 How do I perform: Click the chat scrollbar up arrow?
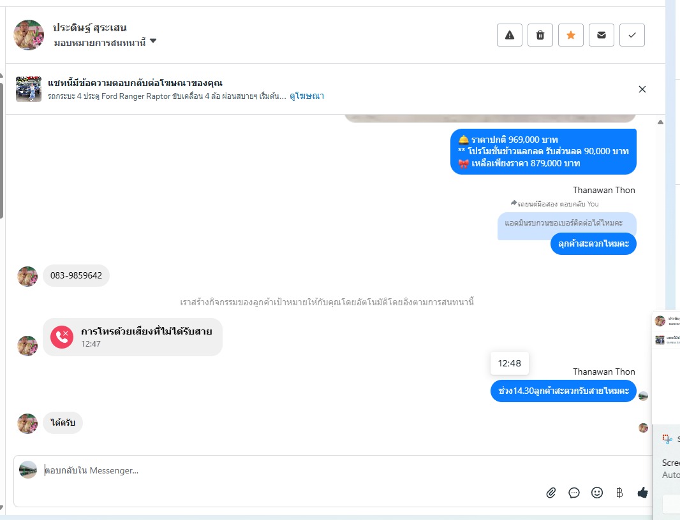(x=660, y=122)
